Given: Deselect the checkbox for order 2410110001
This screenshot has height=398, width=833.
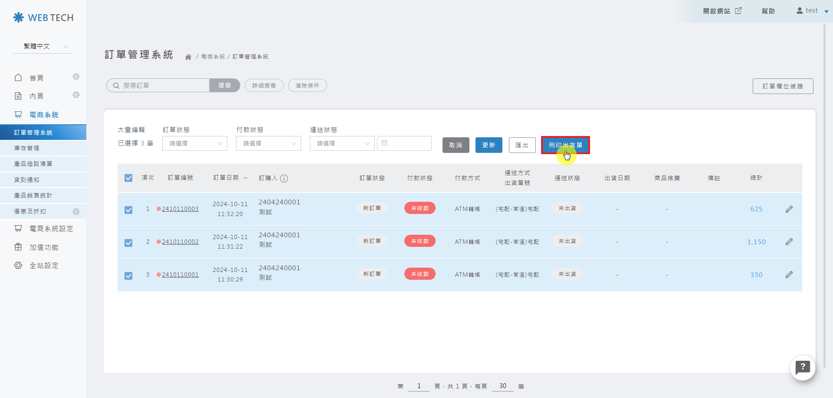Looking at the screenshot, I should click(x=128, y=275).
